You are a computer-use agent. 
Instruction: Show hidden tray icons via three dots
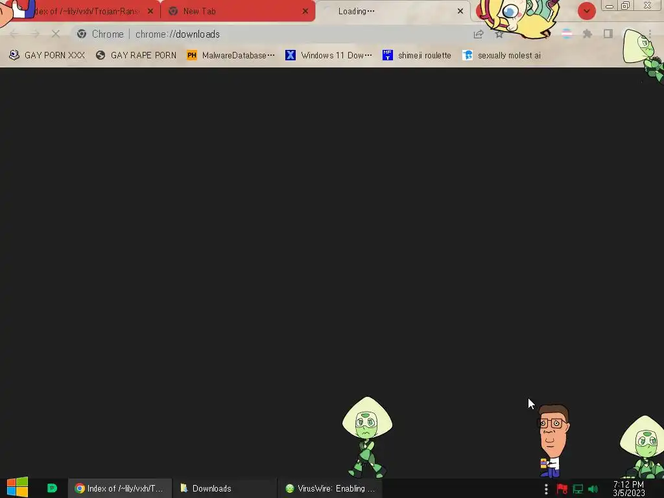546,489
